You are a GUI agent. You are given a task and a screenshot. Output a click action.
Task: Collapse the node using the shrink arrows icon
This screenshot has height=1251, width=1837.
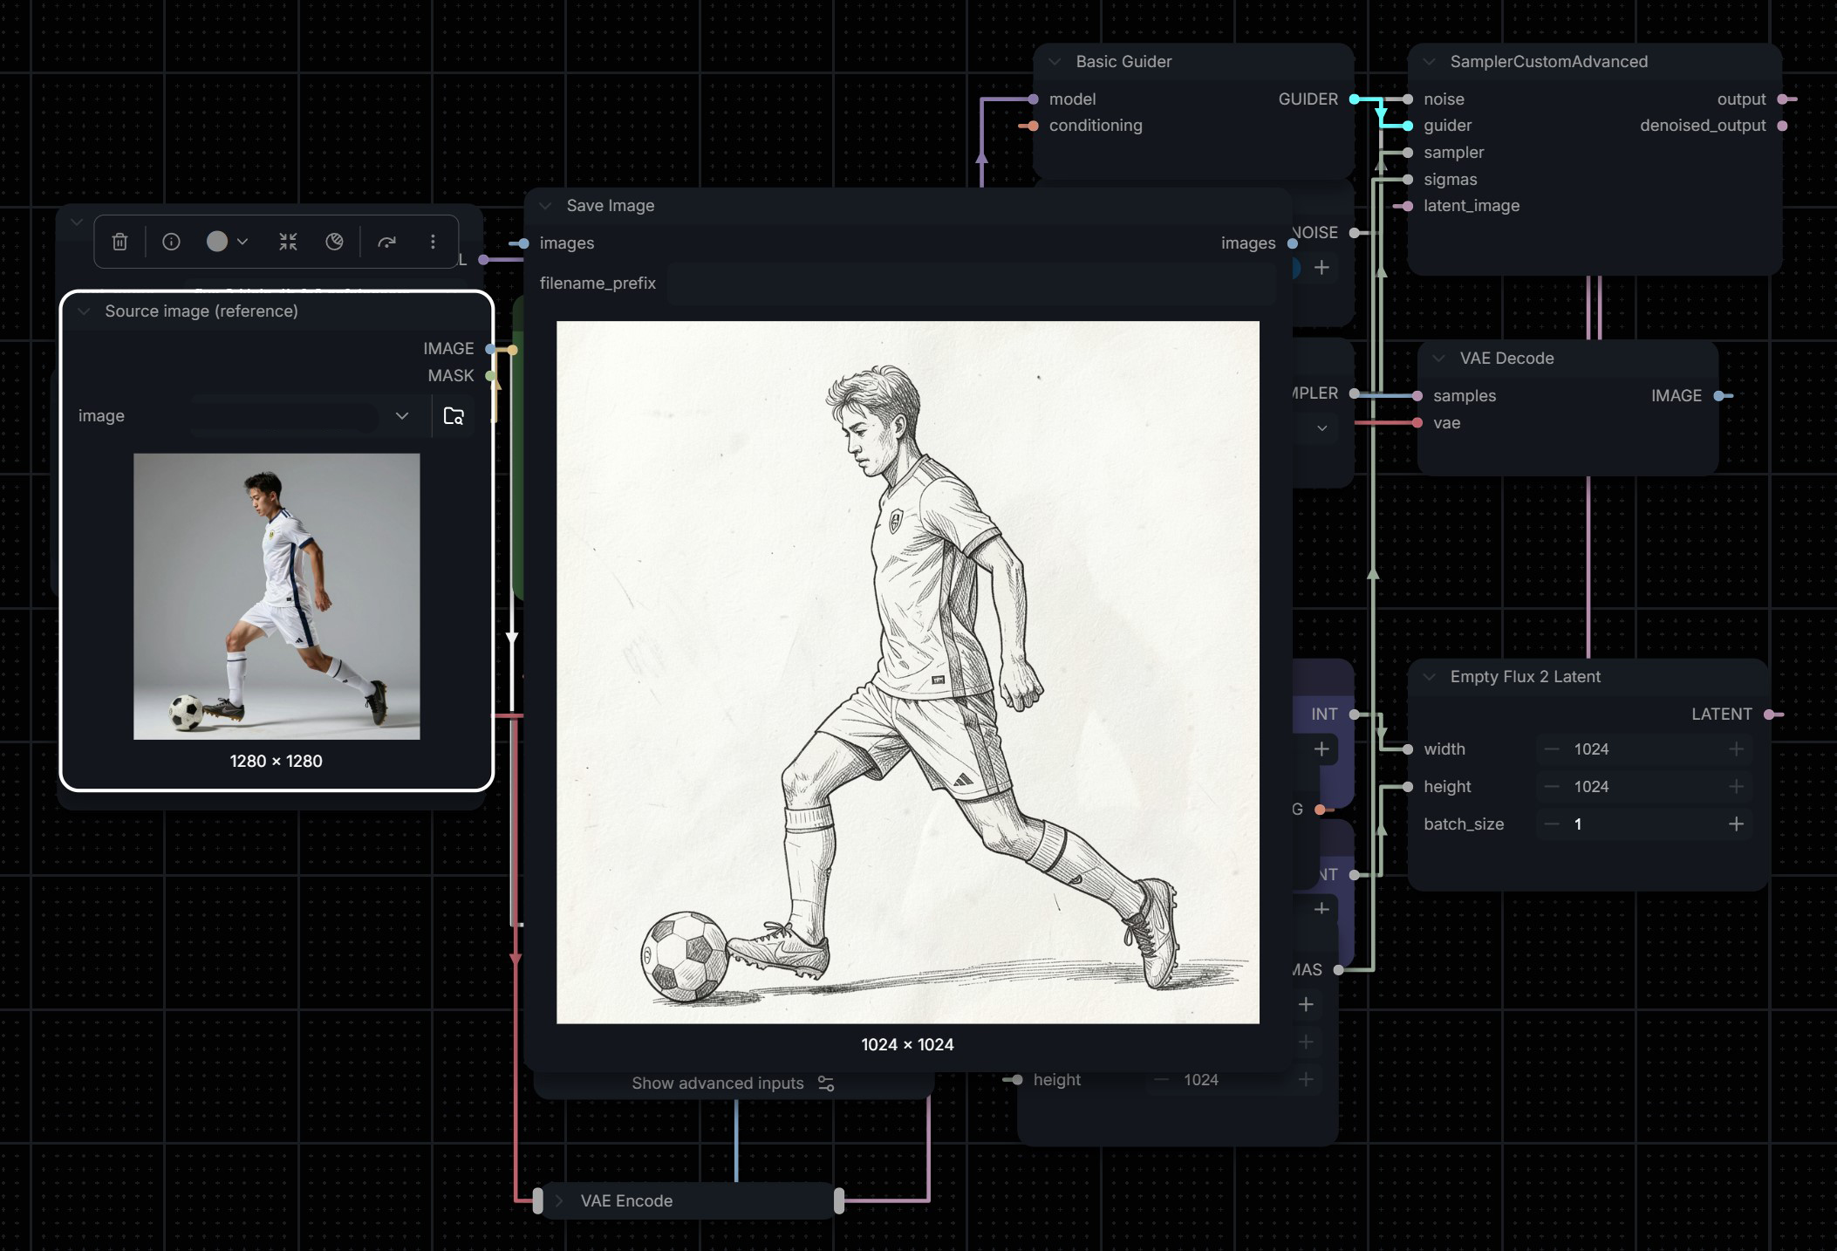[288, 242]
